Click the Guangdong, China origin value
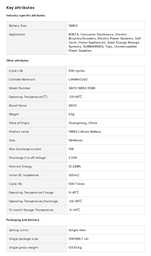This screenshot has height=256, width=151. [x=83, y=123]
